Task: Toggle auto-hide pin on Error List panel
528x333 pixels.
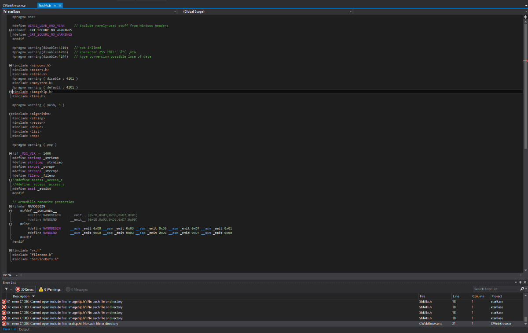Action: pos(520,282)
